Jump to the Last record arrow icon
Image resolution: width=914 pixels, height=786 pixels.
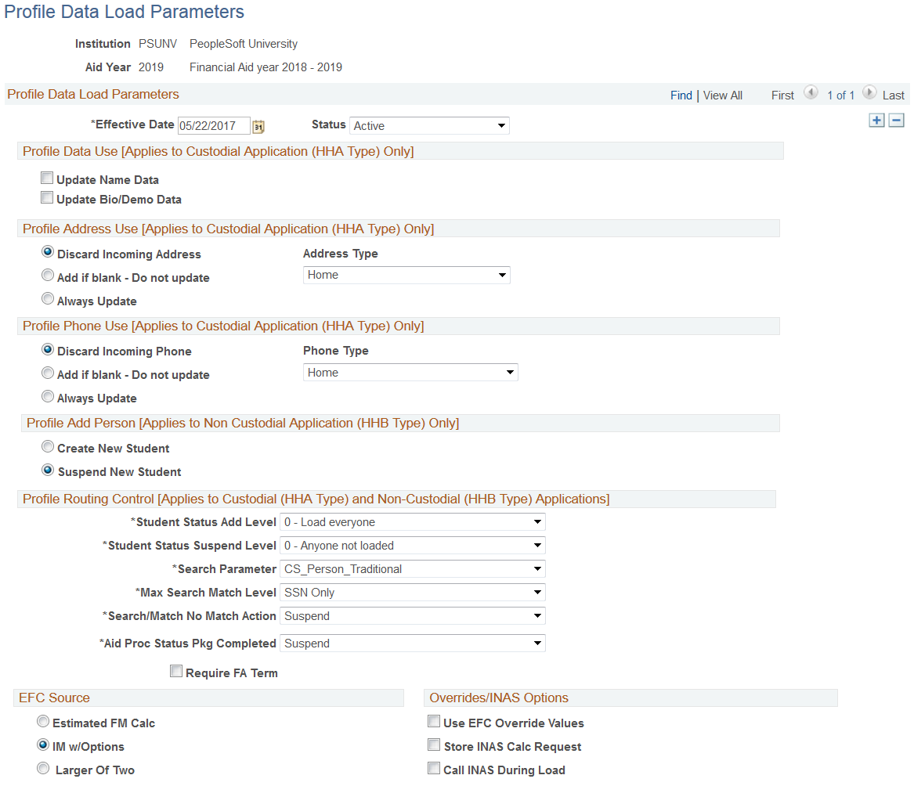tap(869, 92)
